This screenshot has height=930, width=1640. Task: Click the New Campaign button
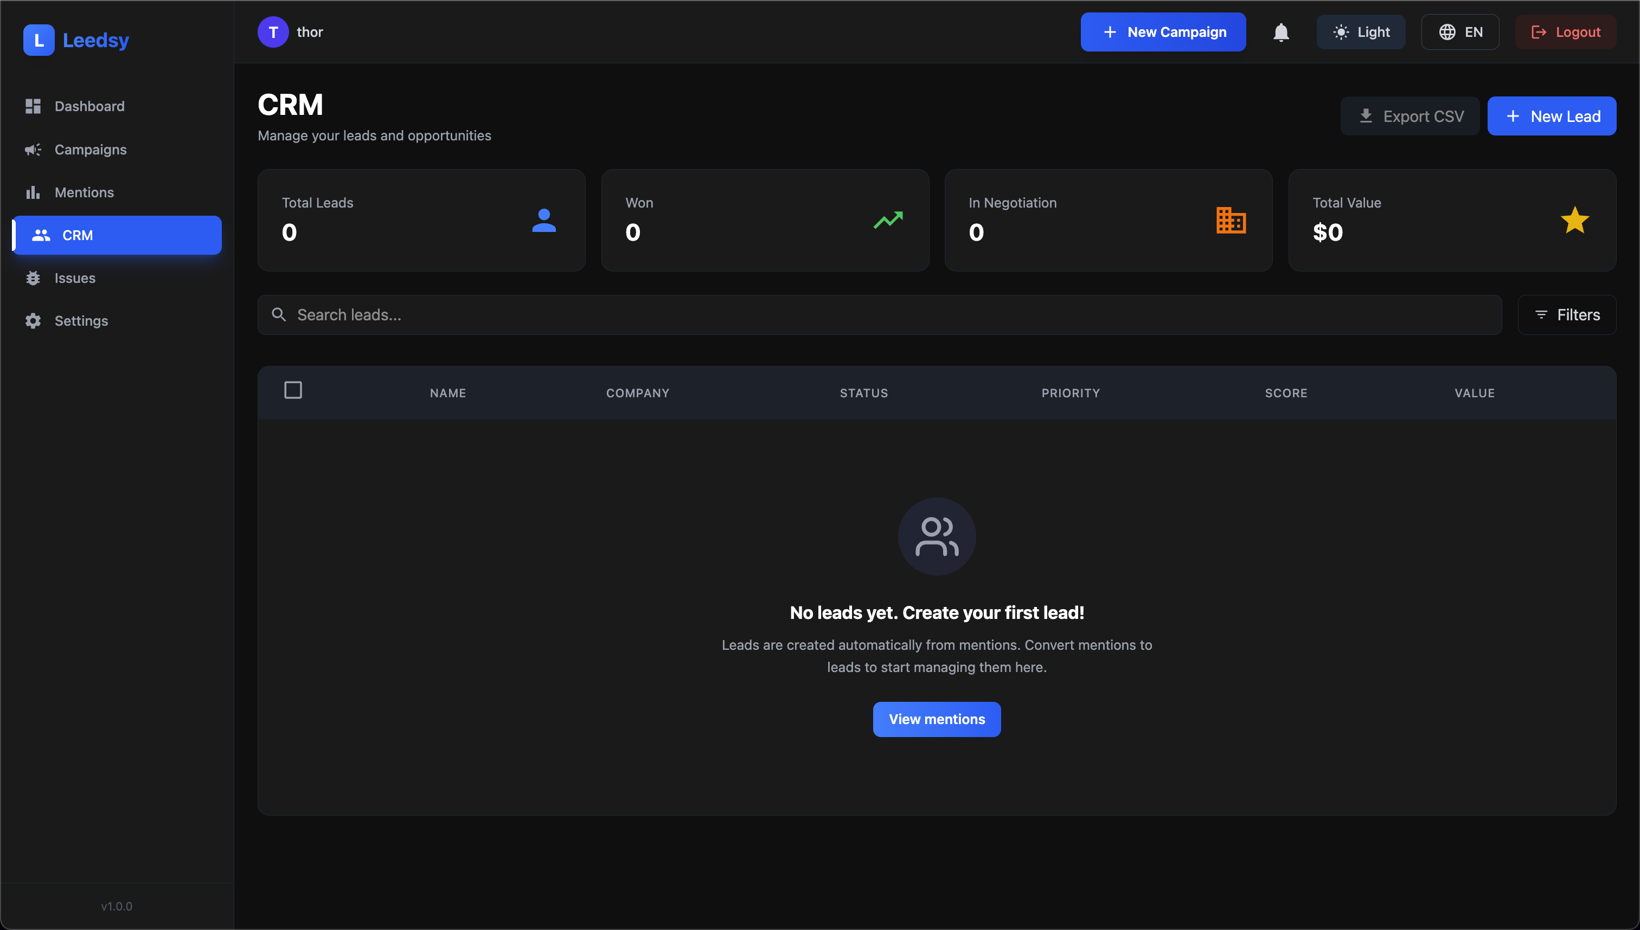click(x=1163, y=32)
